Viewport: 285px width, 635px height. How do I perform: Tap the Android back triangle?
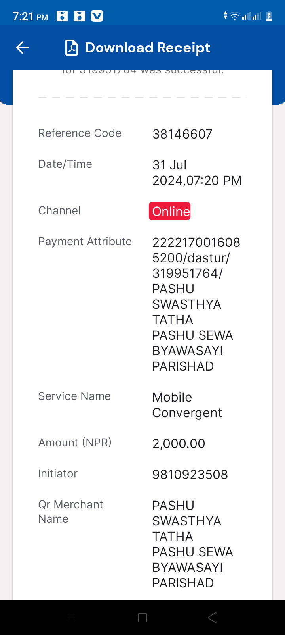coord(213,618)
